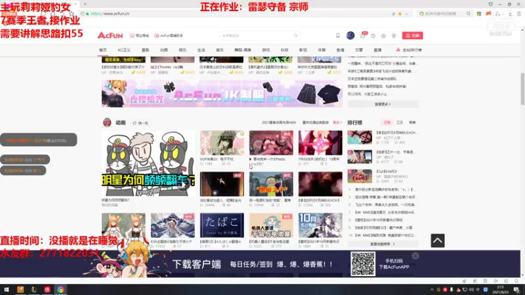
Task: Click the AcFun JK制服 banner
Action: [x=222, y=94]
